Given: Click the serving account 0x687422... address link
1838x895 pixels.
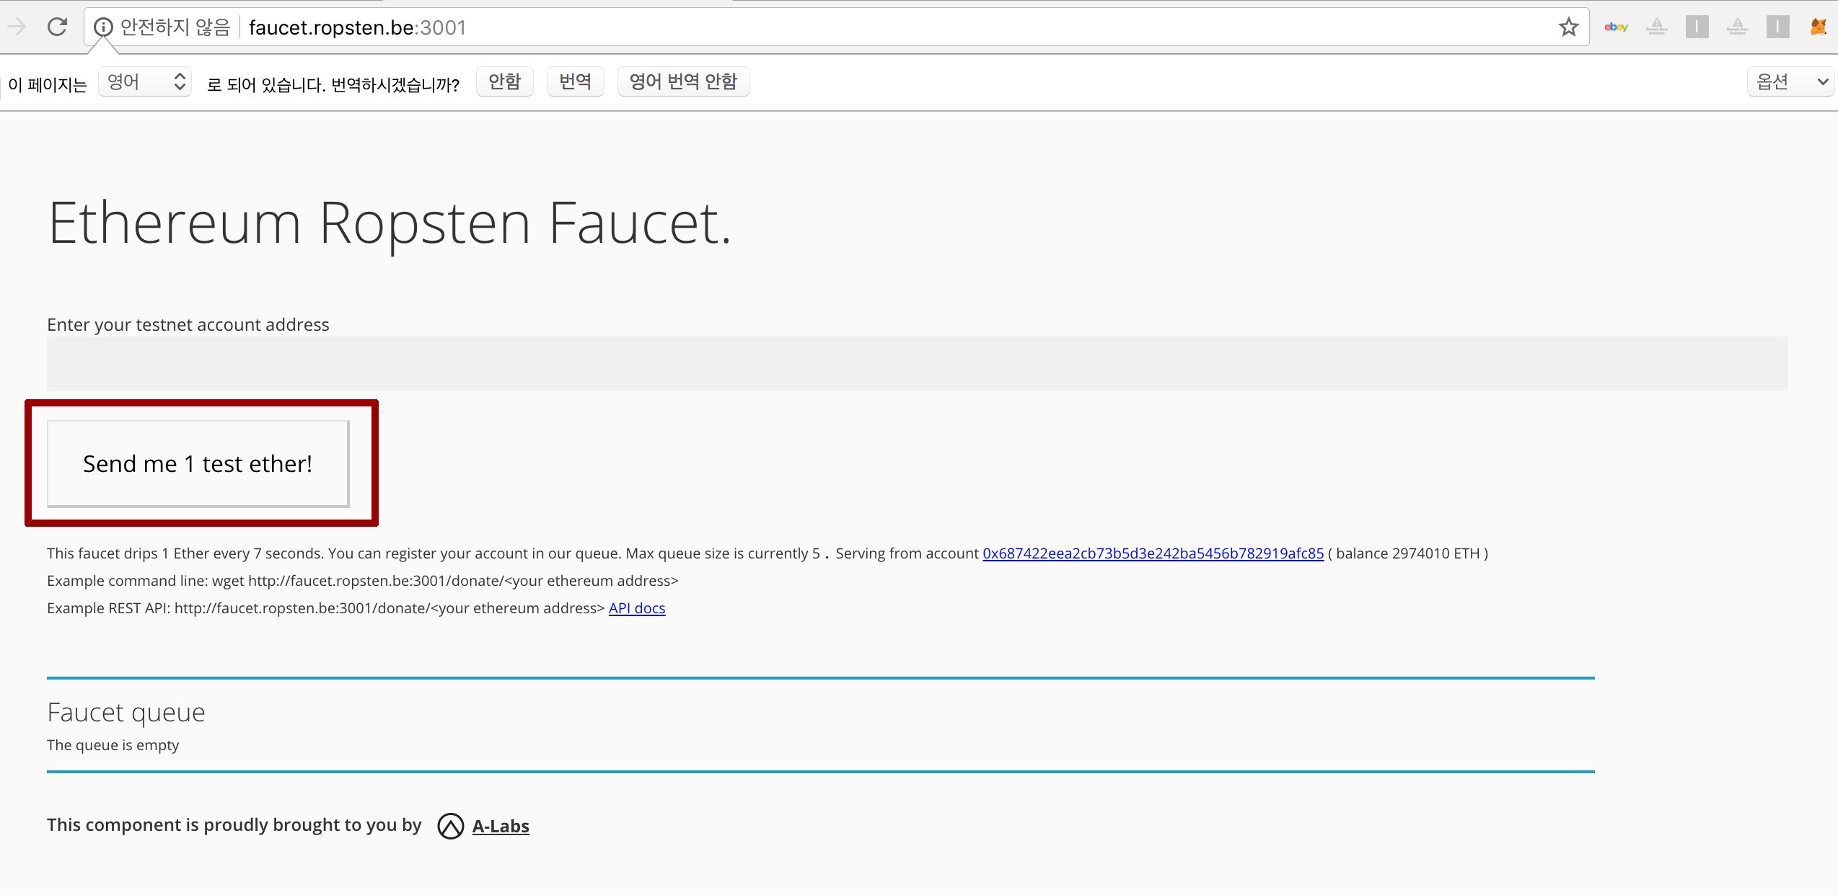Looking at the screenshot, I should tap(1152, 553).
